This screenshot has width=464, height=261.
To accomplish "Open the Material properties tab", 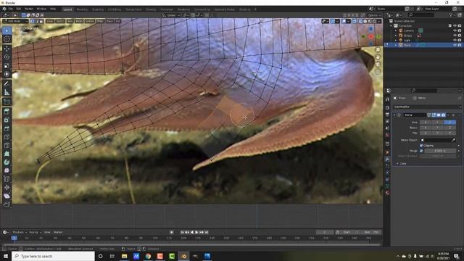I will [387, 193].
